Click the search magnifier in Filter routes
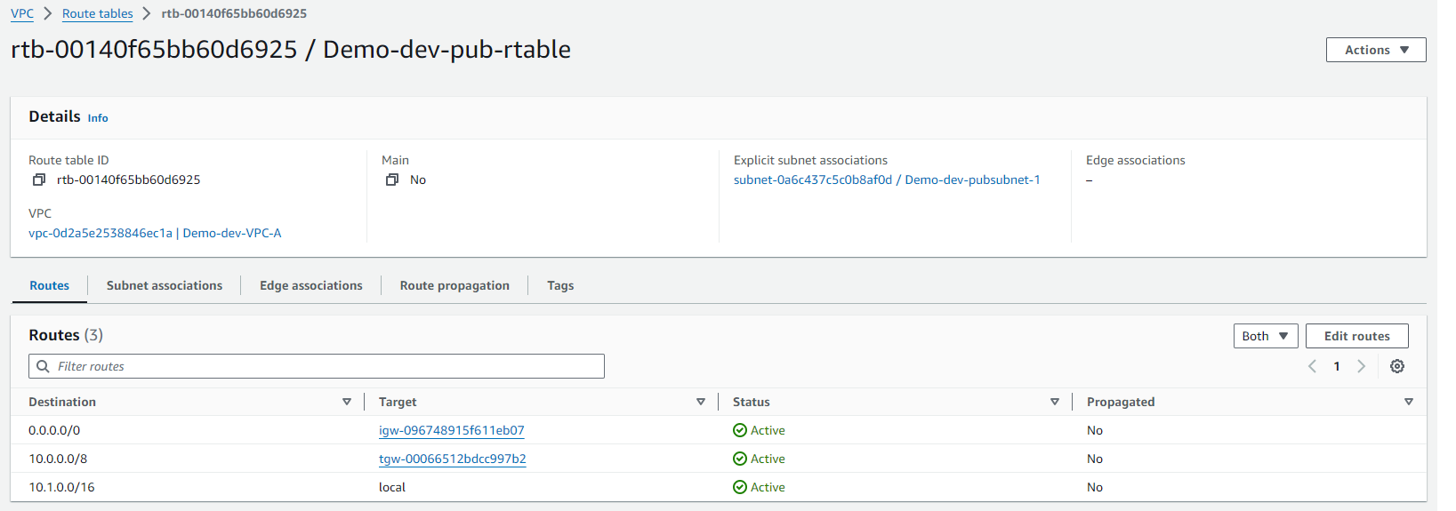Image resolution: width=1456 pixels, height=511 pixels. click(x=43, y=366)
